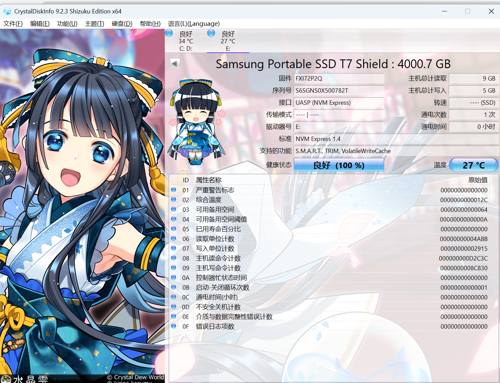This screenshot has width=500, height=383.
Task: Click the serial number S6SGNS0X500782T field
Action: click(x=339, y=90)
